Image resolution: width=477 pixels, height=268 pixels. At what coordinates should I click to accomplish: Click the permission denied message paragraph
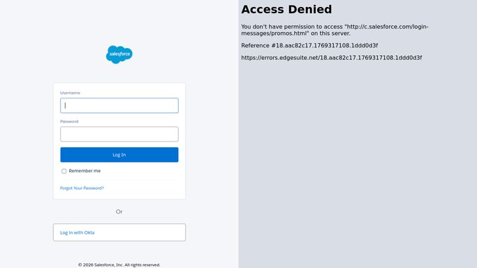[335, 30]
